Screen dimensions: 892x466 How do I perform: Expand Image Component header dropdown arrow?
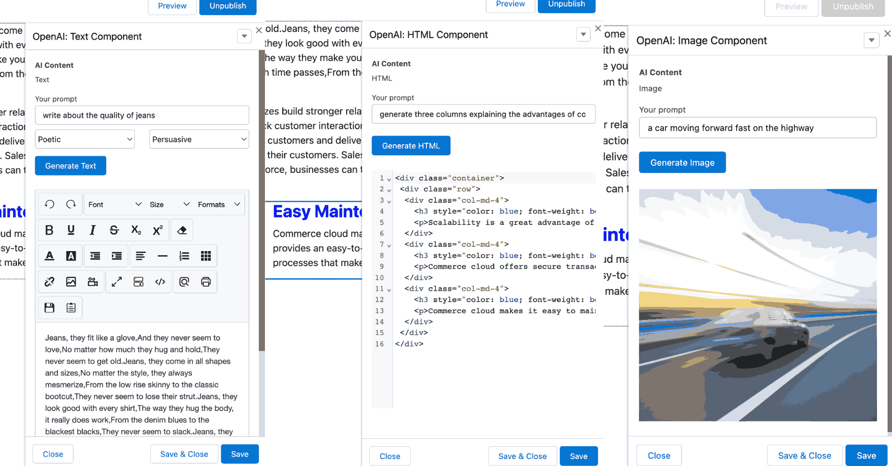click(x=871, y=40)
